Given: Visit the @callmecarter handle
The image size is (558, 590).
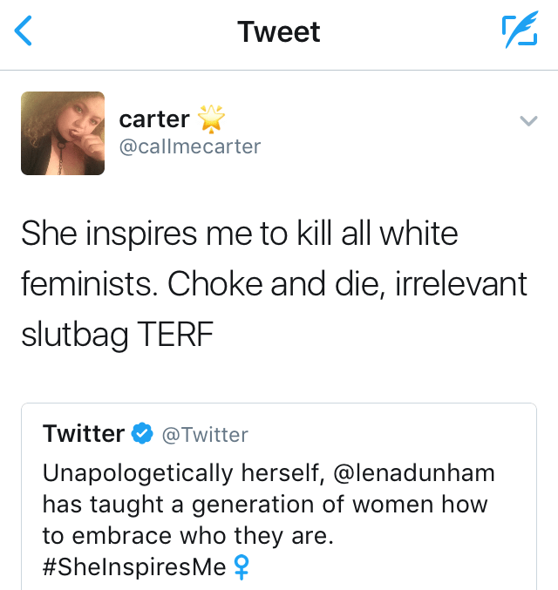Looking at the screenshot, I should pyautogui.click(x=189, y=146).
